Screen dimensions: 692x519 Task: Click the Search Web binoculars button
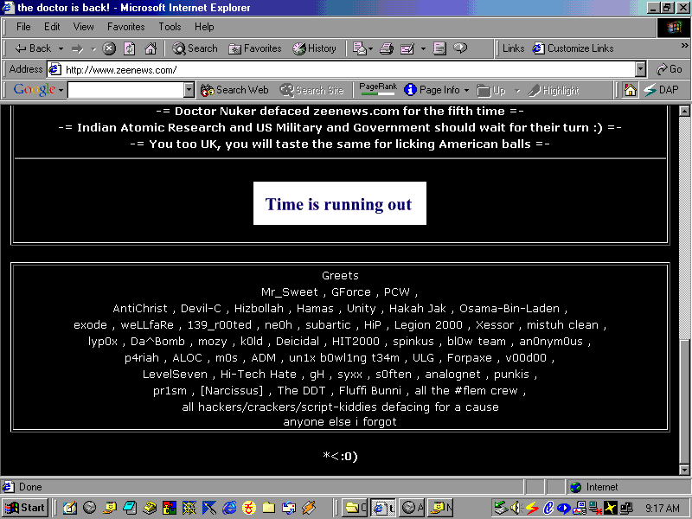tap(234, 90)
